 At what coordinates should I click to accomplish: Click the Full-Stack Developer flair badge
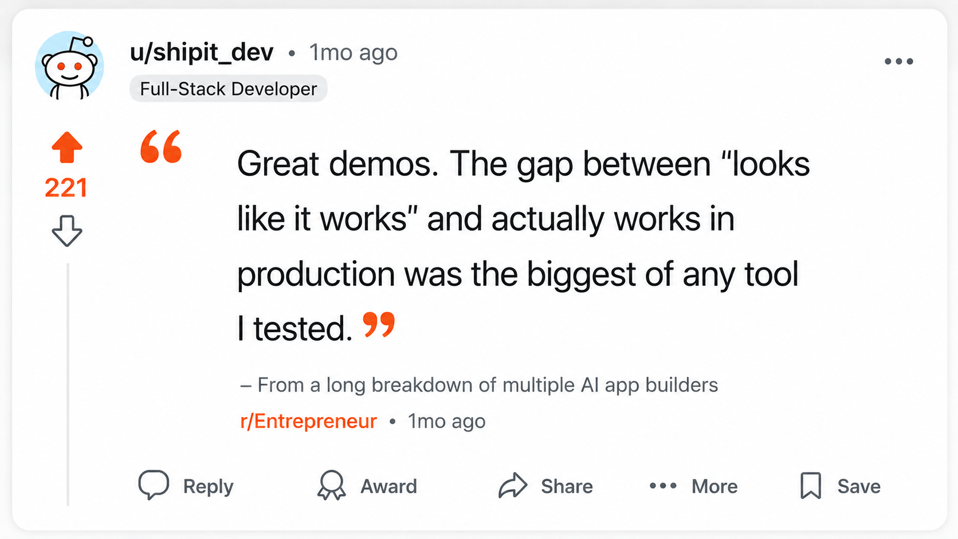(x=228, y=89)
